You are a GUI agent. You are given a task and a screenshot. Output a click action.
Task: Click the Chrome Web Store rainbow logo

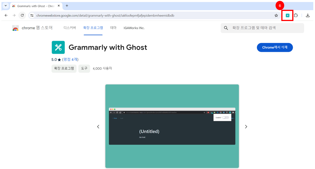[x=16, y=28]
